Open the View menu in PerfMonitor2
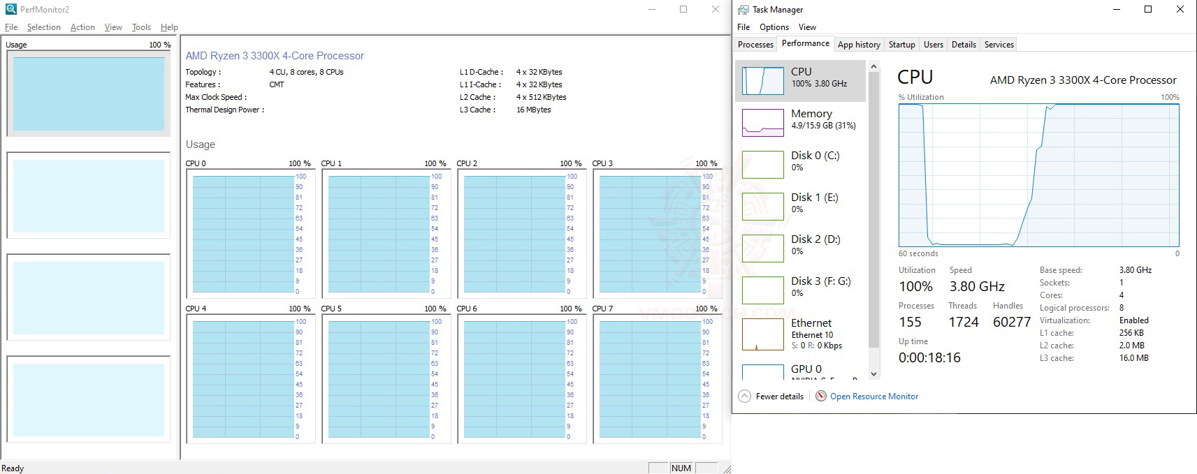Image resolution: width=1197 pixels, height=474 pixels. click(113, 27)
